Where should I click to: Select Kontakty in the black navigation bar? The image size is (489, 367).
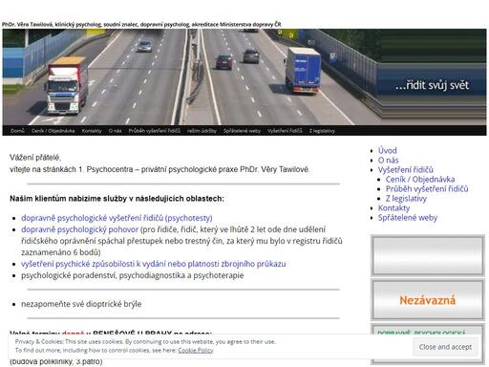(x=92, y=131)
